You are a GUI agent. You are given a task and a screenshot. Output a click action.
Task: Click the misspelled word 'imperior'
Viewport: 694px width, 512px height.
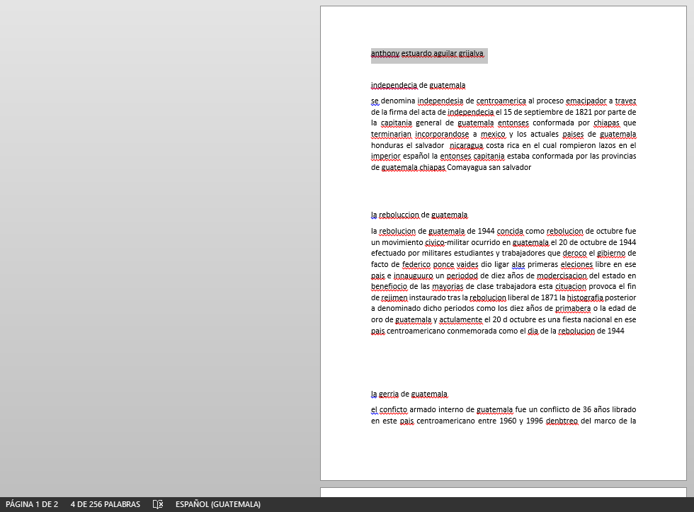pos(385,157)
